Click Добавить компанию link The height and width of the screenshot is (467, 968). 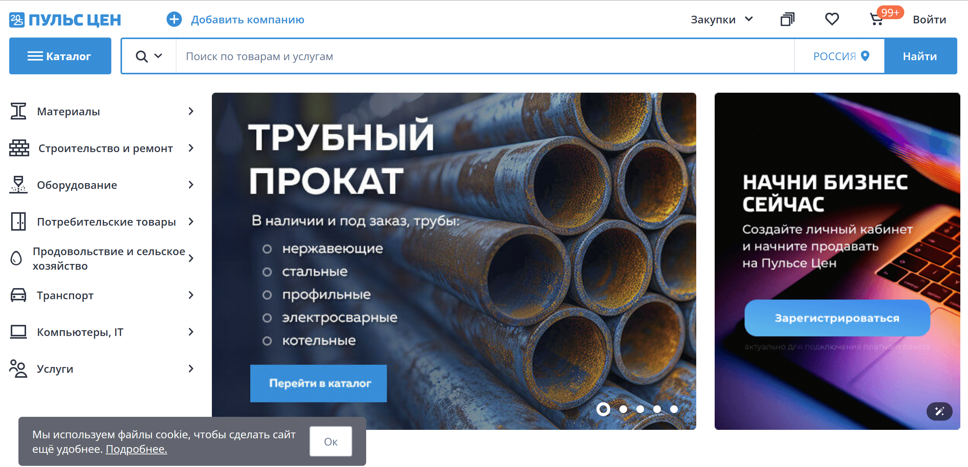point(248,20)
